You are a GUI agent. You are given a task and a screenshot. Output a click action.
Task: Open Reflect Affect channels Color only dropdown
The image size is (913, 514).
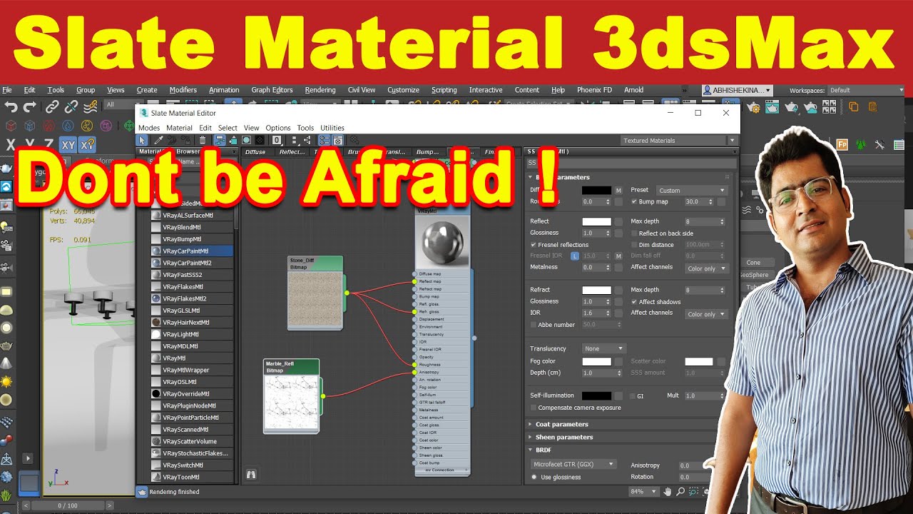[x=706, y=268]
